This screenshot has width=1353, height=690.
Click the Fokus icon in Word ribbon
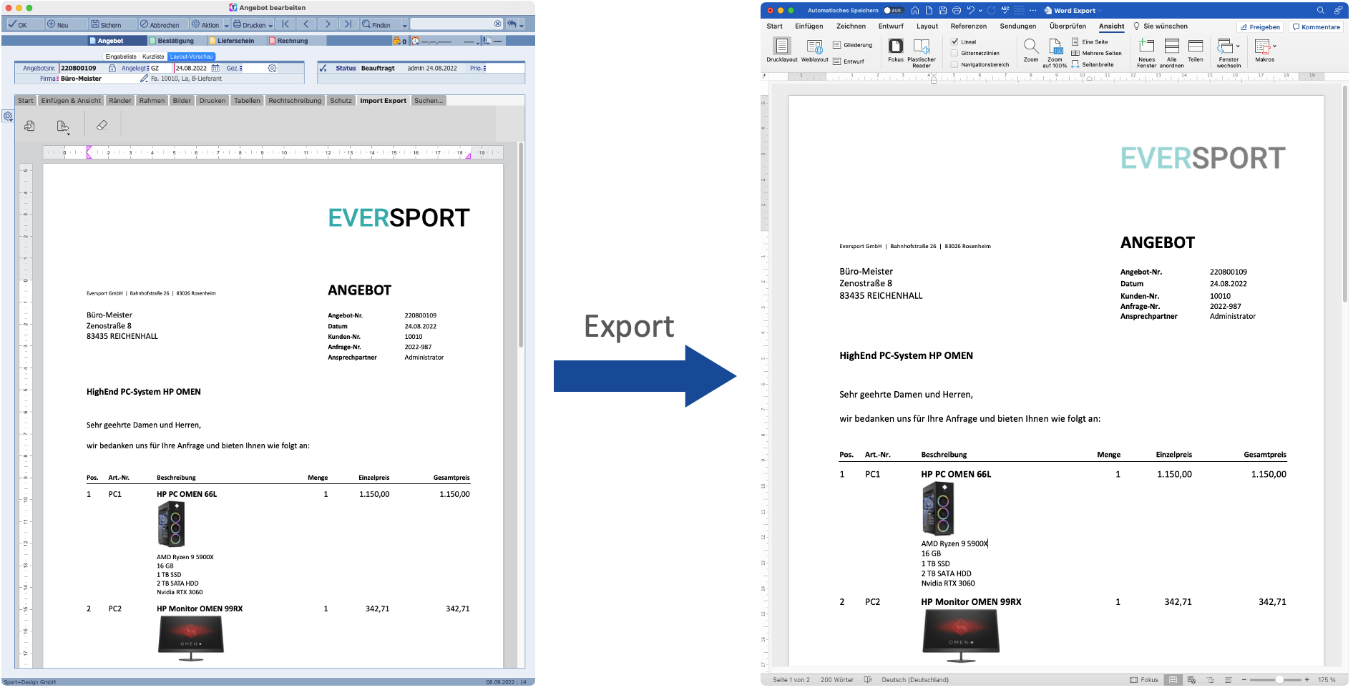(x=896, y=46)
